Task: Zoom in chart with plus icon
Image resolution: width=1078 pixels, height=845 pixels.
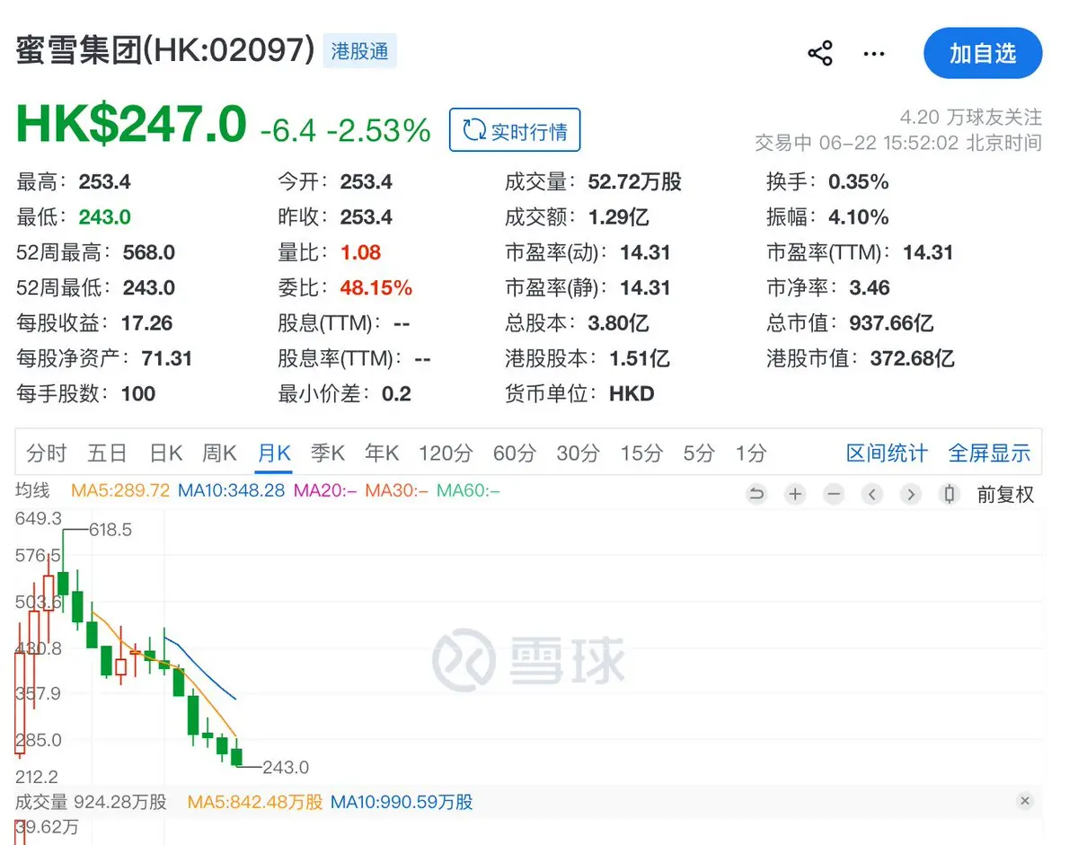Action: pos(795,494)
